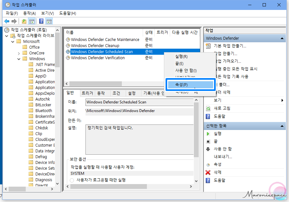Select the Autochk folder in tree

coord(42,99)
